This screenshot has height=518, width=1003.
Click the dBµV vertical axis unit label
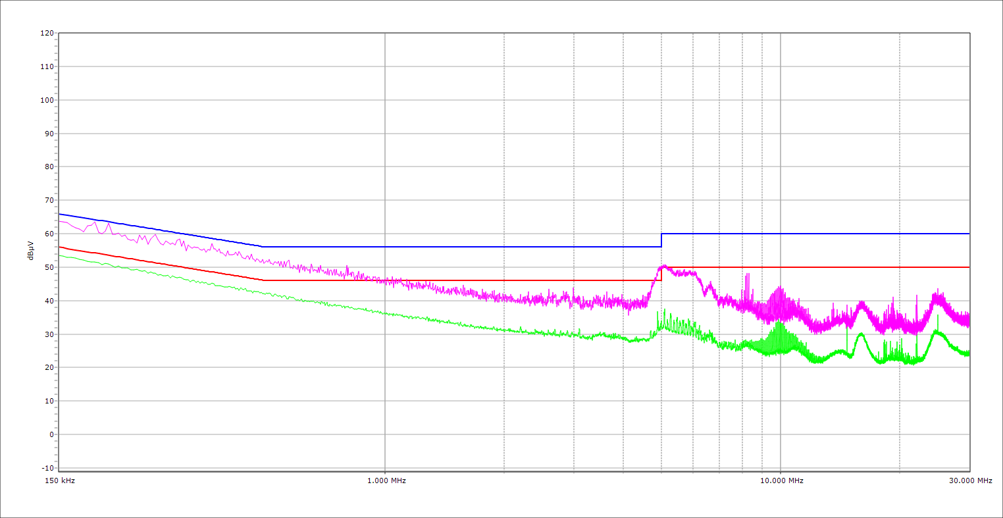coord(31,250)
